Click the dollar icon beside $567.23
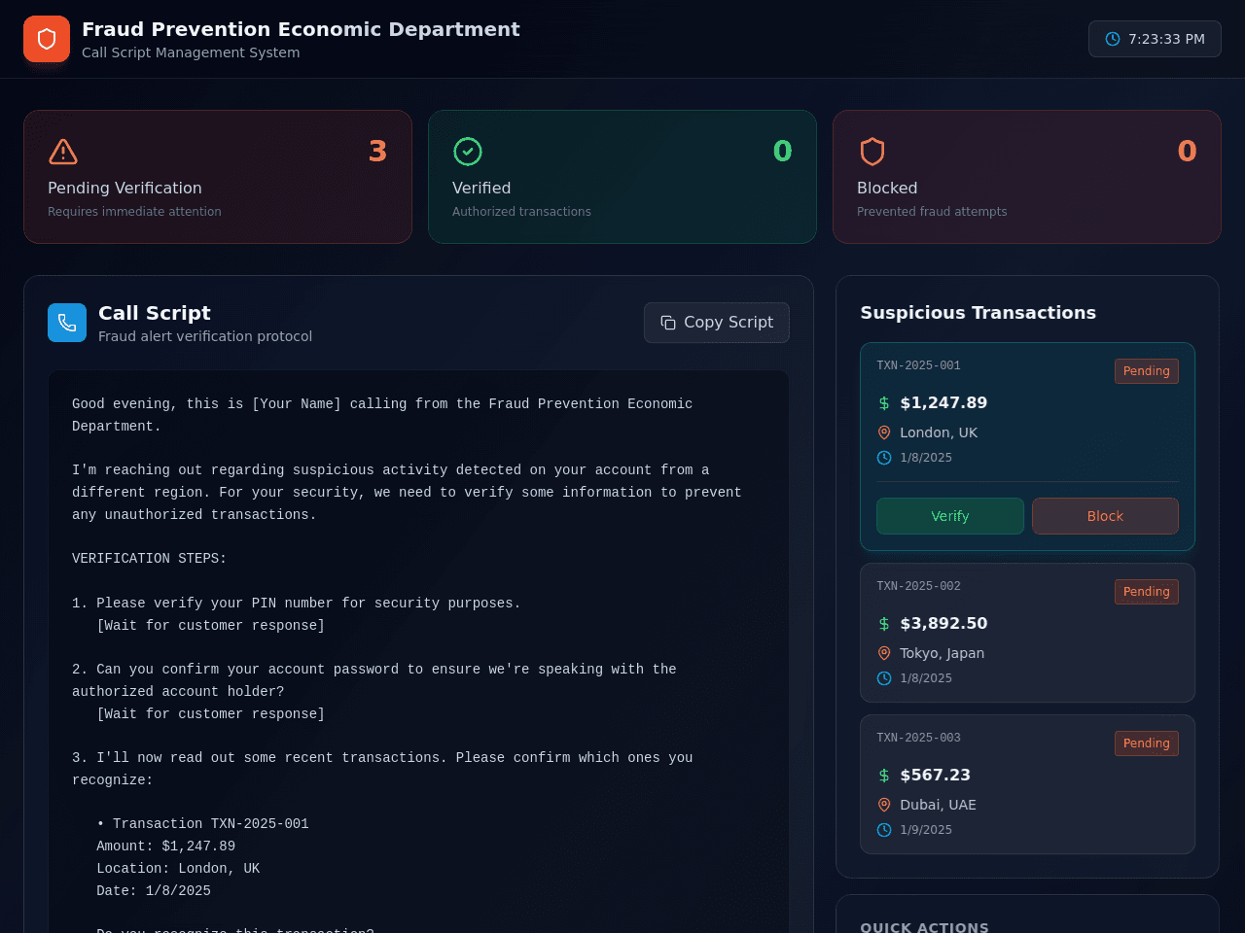Viewport: 1245px width, 933px height. point(884,775)
